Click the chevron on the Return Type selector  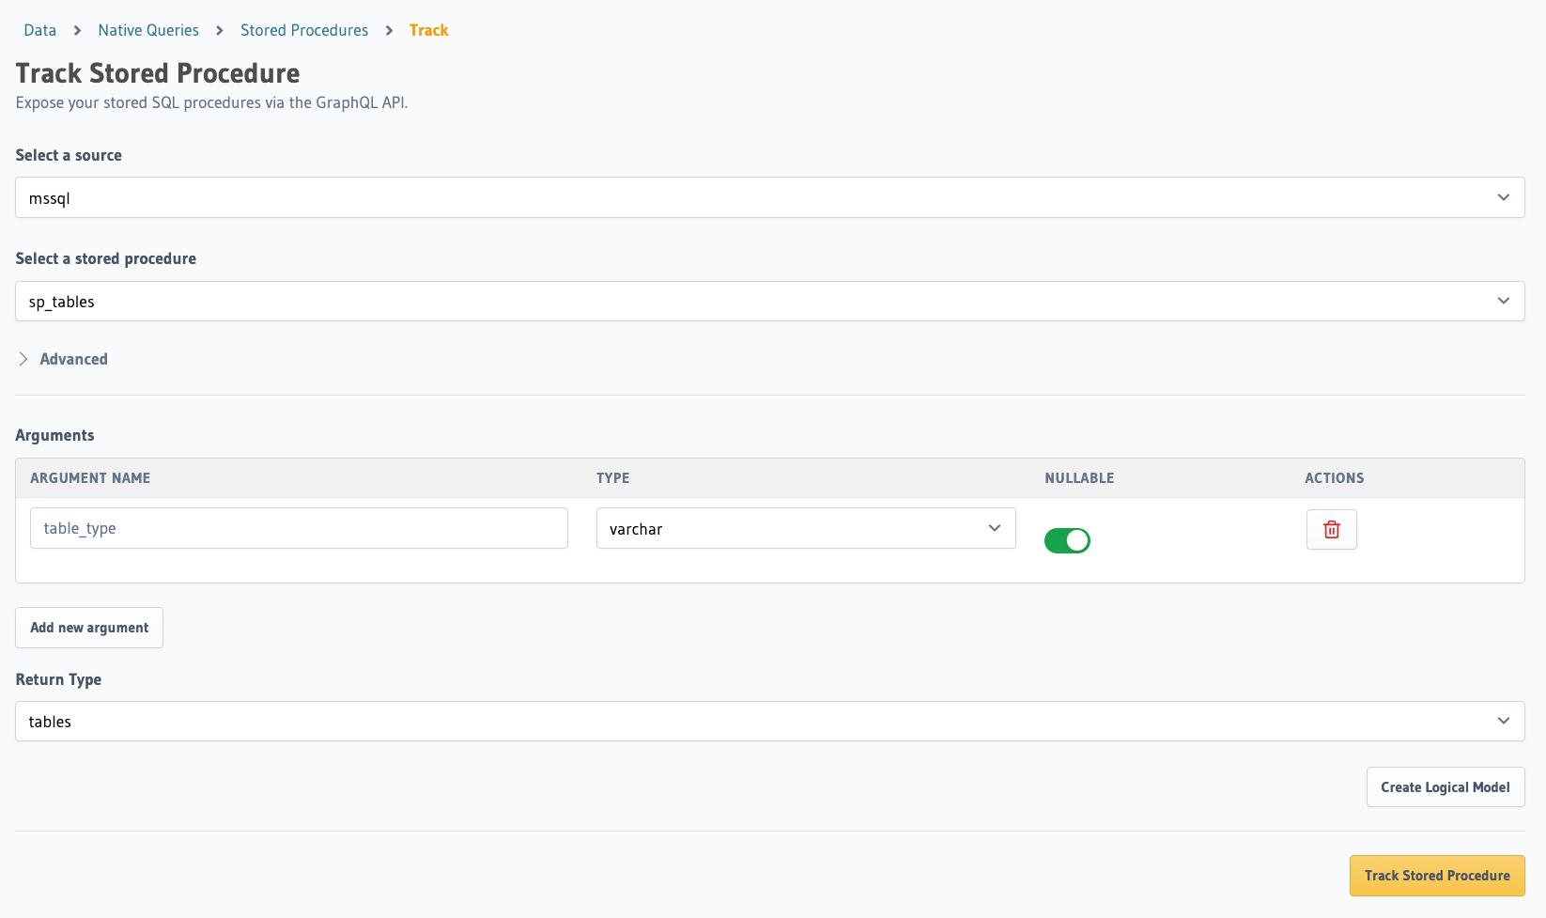[x=1504, y=721]
